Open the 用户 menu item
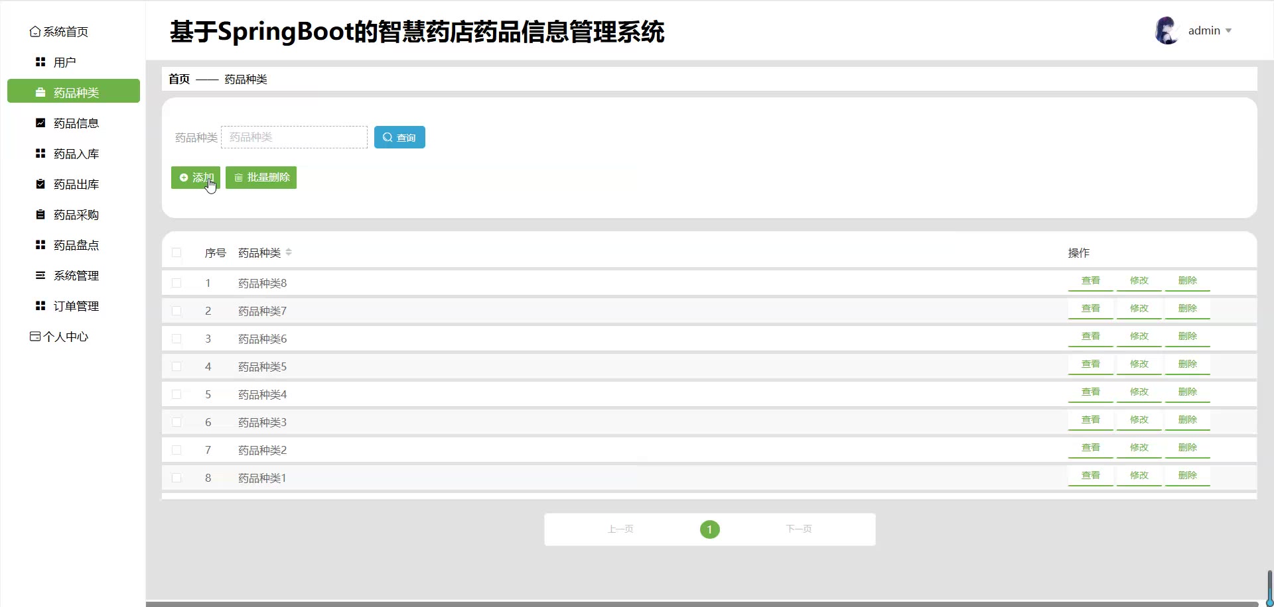Image resolution: width=1274 pixels, height=607 pixels. coord(74,62)
